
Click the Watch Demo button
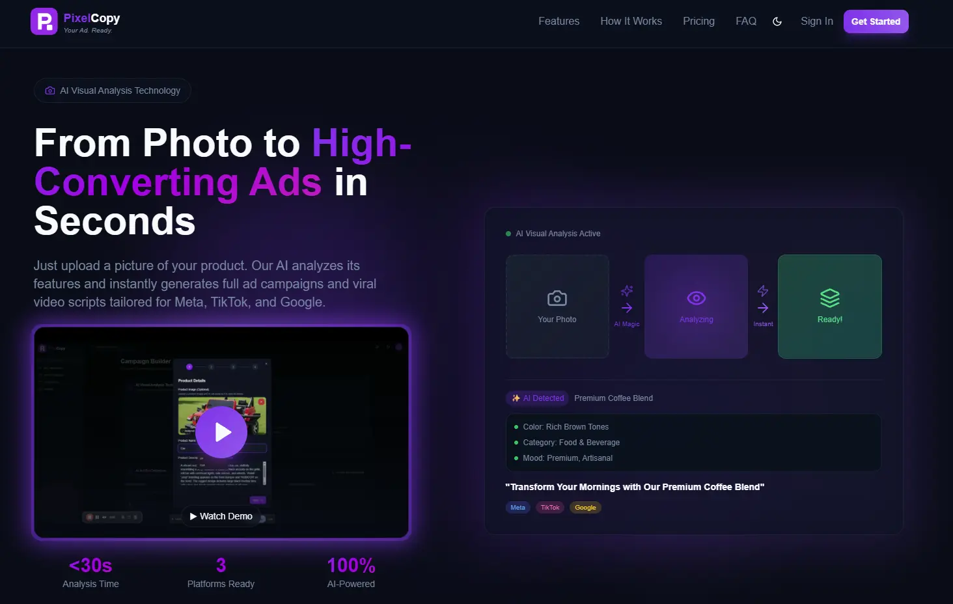221,516
